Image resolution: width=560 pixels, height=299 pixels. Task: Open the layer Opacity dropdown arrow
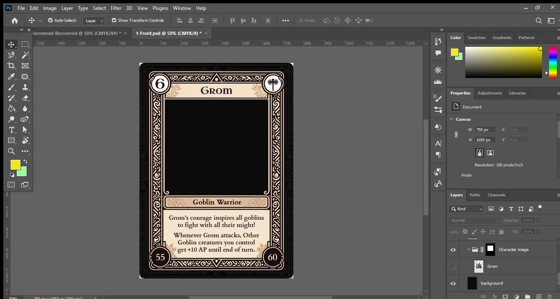[x=538, y=220]
